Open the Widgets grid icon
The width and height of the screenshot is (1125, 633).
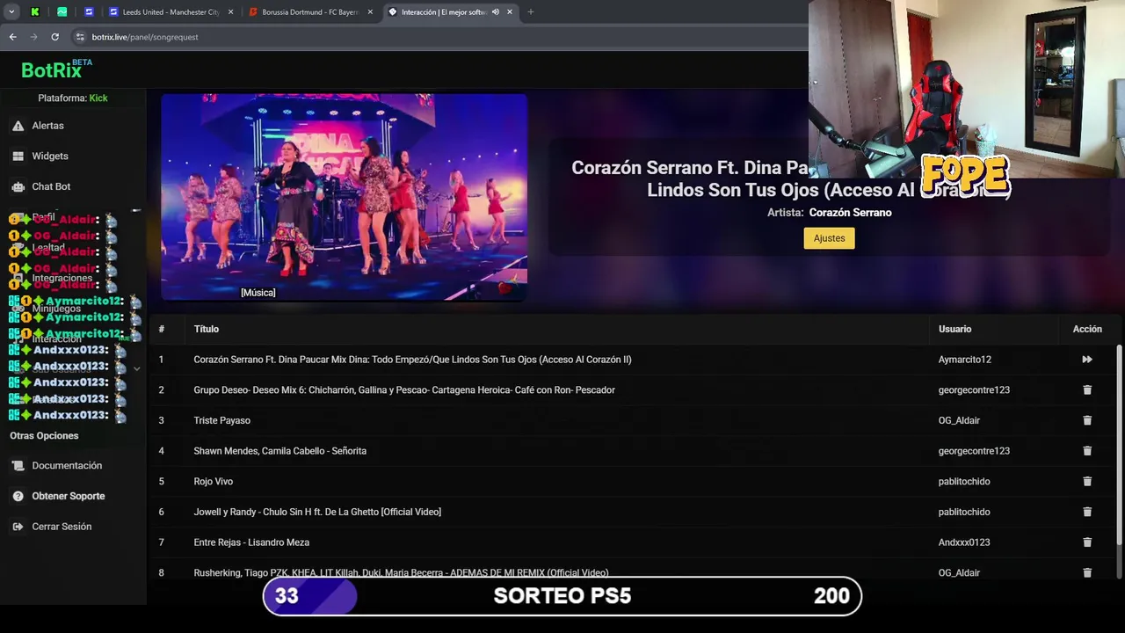(x=18, y=156)
